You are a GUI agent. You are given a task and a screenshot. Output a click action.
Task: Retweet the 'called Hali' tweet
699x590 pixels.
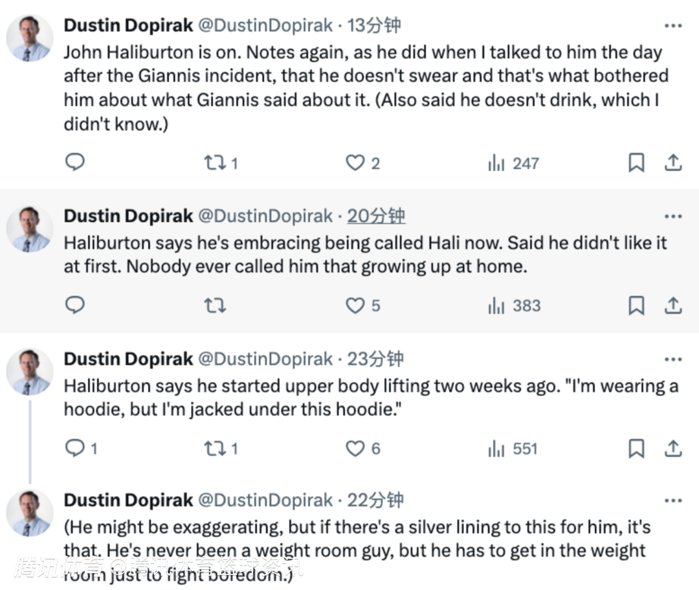(216, 306)
